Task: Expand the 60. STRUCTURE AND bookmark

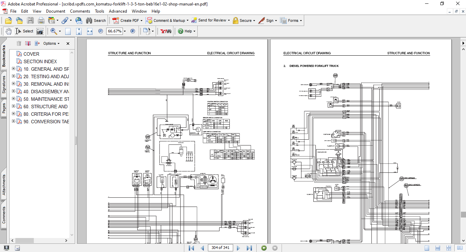Action: (14, 107)
